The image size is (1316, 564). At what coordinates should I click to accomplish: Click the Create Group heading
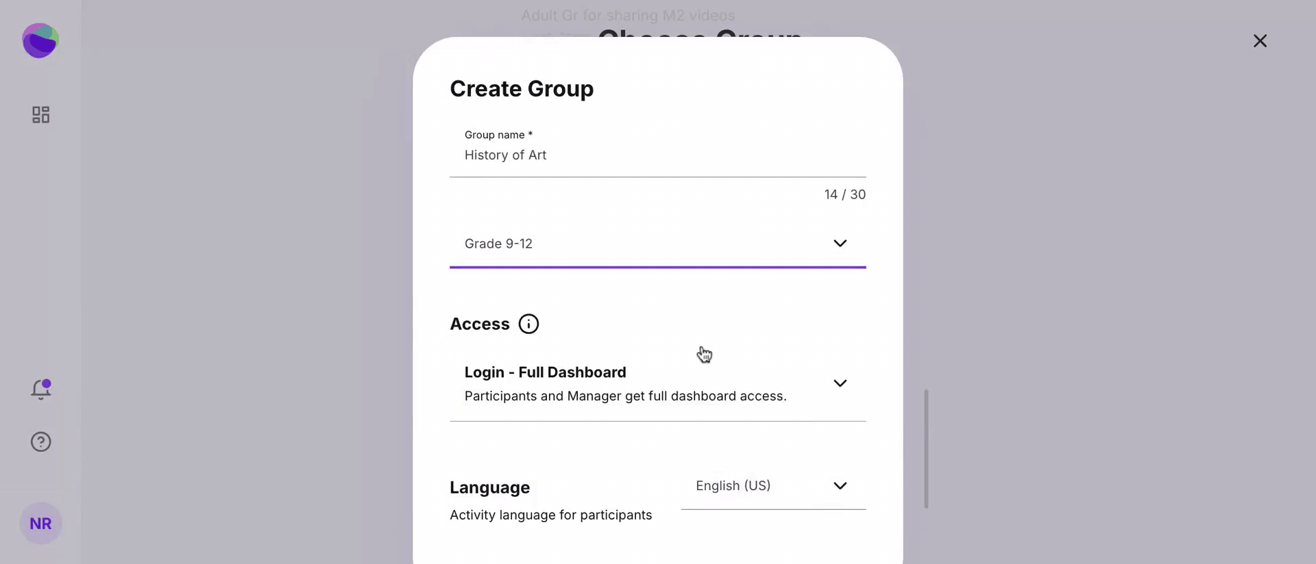click(x=522, y=89)
